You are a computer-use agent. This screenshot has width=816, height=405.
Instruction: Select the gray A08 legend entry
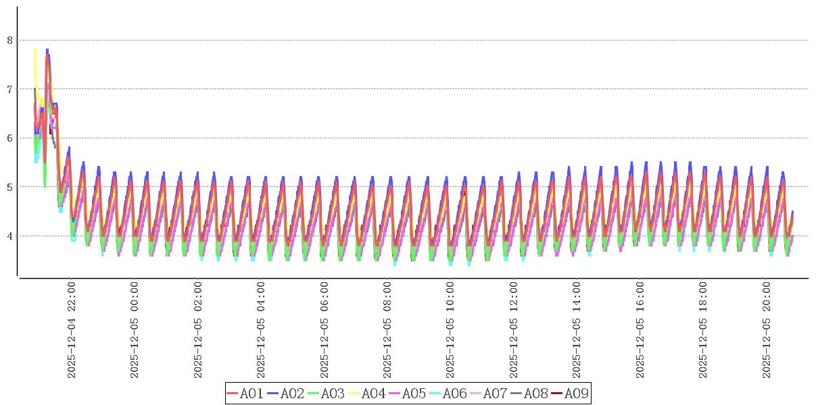(529, 394)
